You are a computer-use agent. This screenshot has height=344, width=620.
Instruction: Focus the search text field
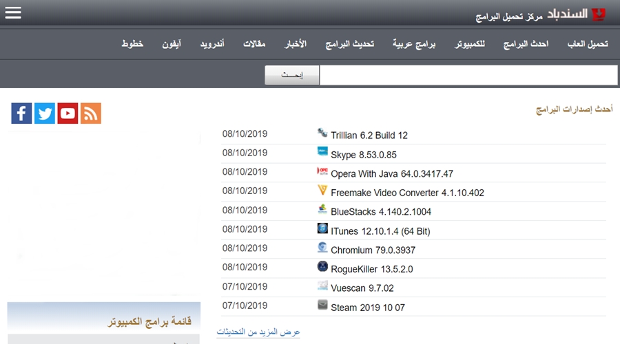click(x=468, y=75)
